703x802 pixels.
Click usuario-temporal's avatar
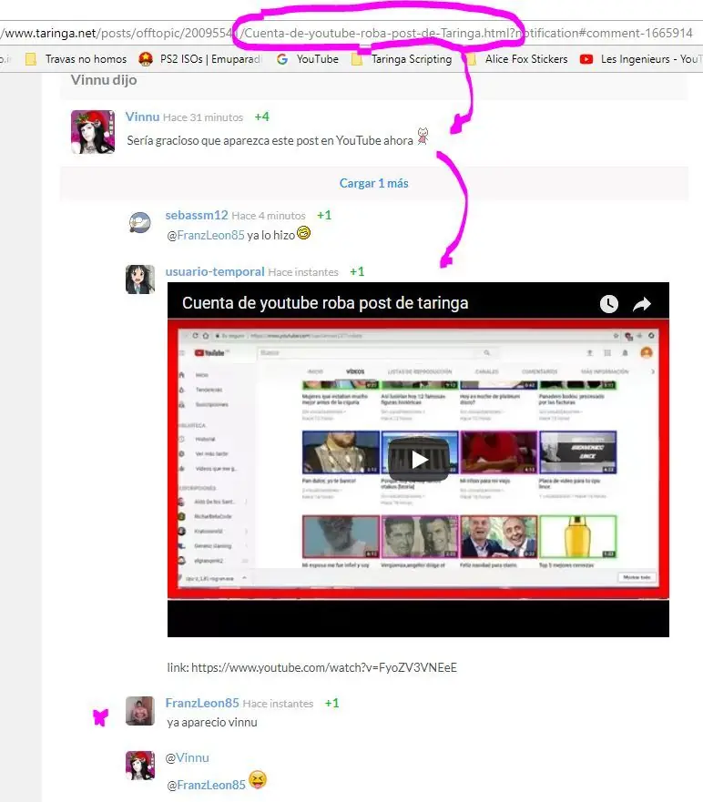pos(140,279)
